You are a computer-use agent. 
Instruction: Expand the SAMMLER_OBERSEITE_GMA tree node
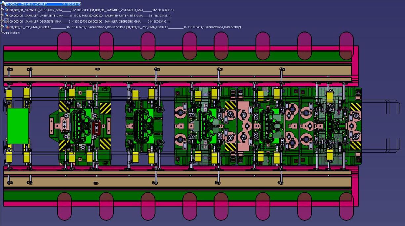[3, 21]
